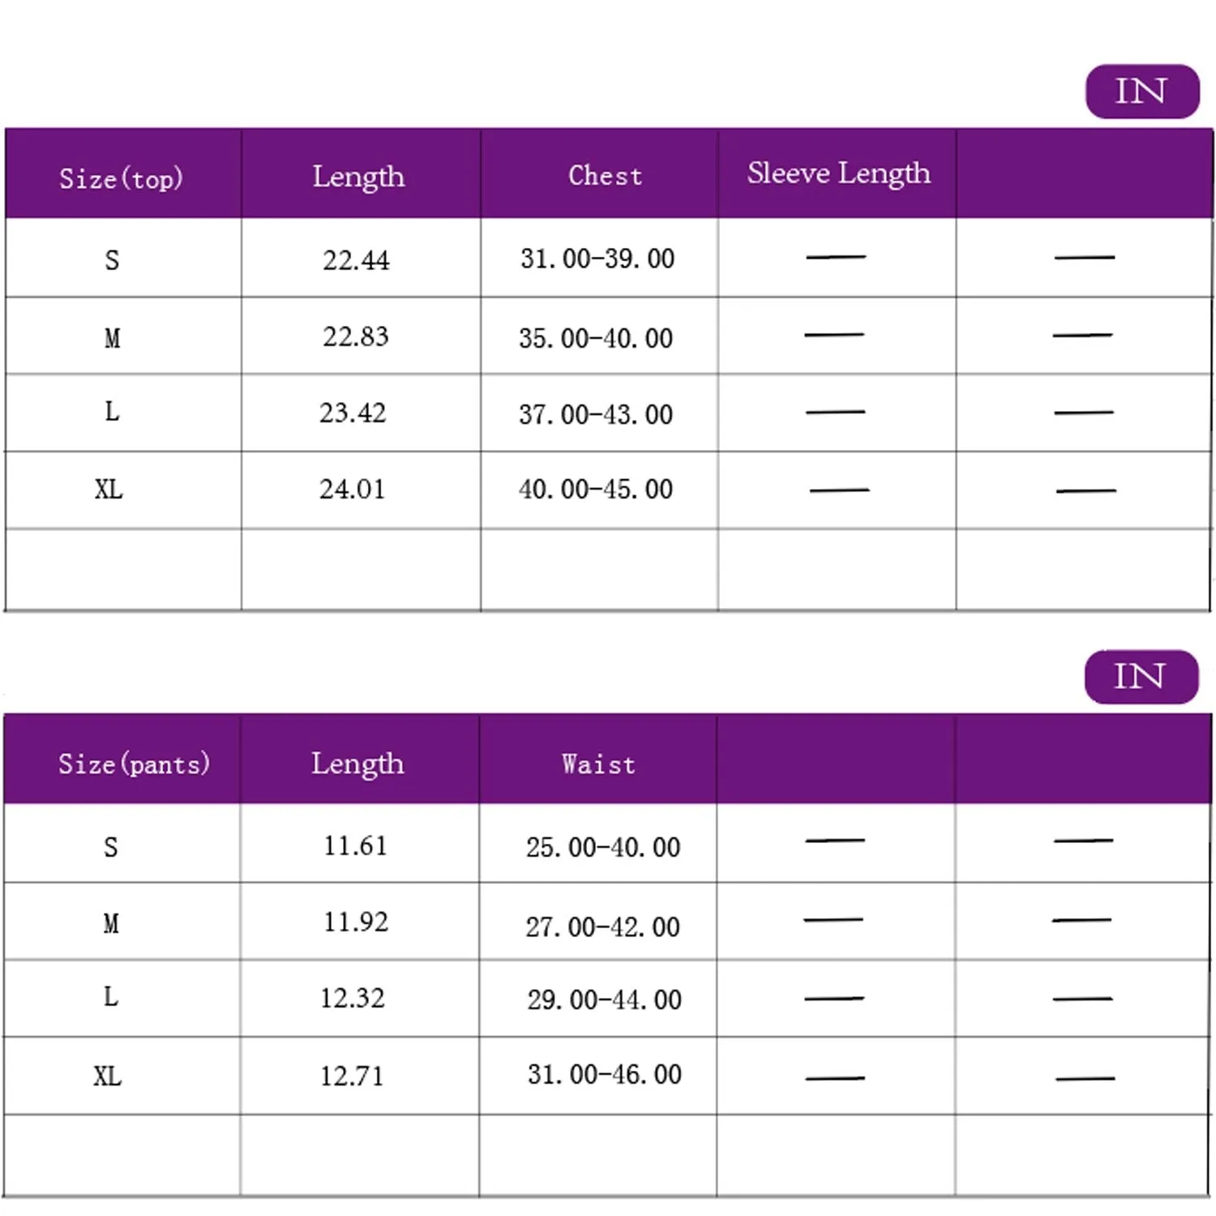Select the Size(pants) column header
1216x1216 pixels.
pos(134,764)
